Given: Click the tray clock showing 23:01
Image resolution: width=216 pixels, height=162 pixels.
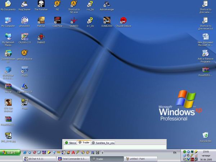Looking at the screenshot, I should click(x=206, y=152).
